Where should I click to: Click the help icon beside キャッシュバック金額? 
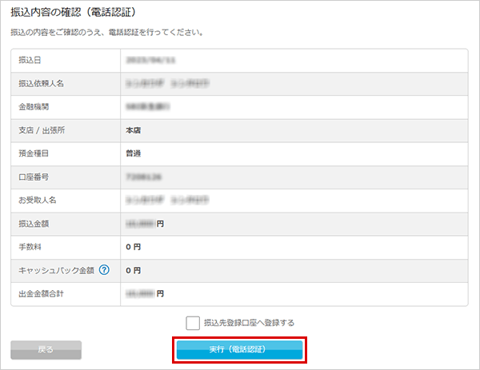tap(104, 270)
